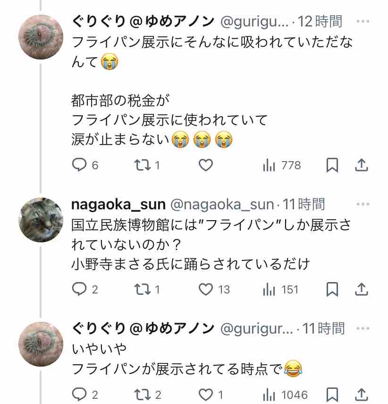
Task: Reply to first フライパン展示 tweet
Action: pyautogui.click(x=79, y=165)
